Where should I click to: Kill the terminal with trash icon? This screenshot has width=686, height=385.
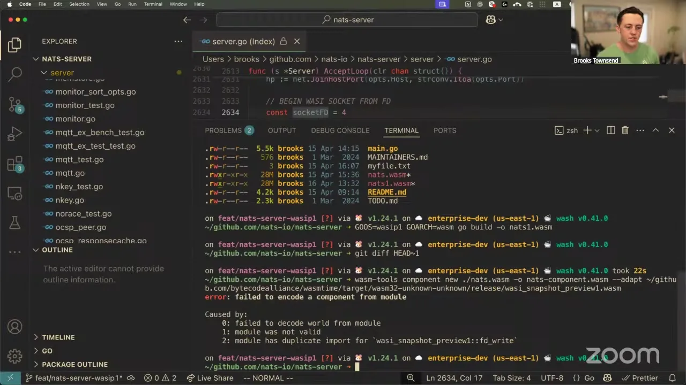tap(625, 130)
